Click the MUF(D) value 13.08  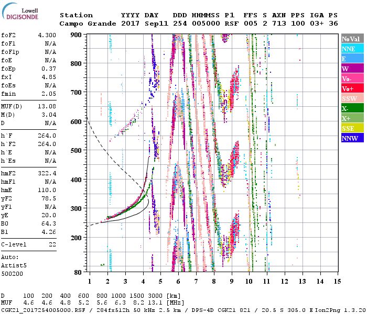pos(47,107)
